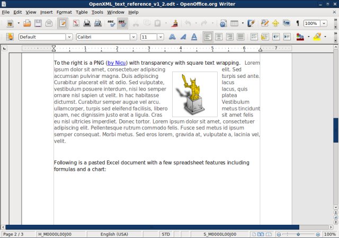339x238 pixels.
Task: Open the zoom percentage dropdown in toolbar
Action: click(324, 23)
